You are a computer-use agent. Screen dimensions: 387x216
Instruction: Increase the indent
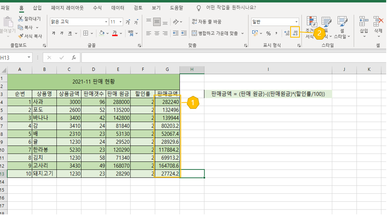(184, 33)
